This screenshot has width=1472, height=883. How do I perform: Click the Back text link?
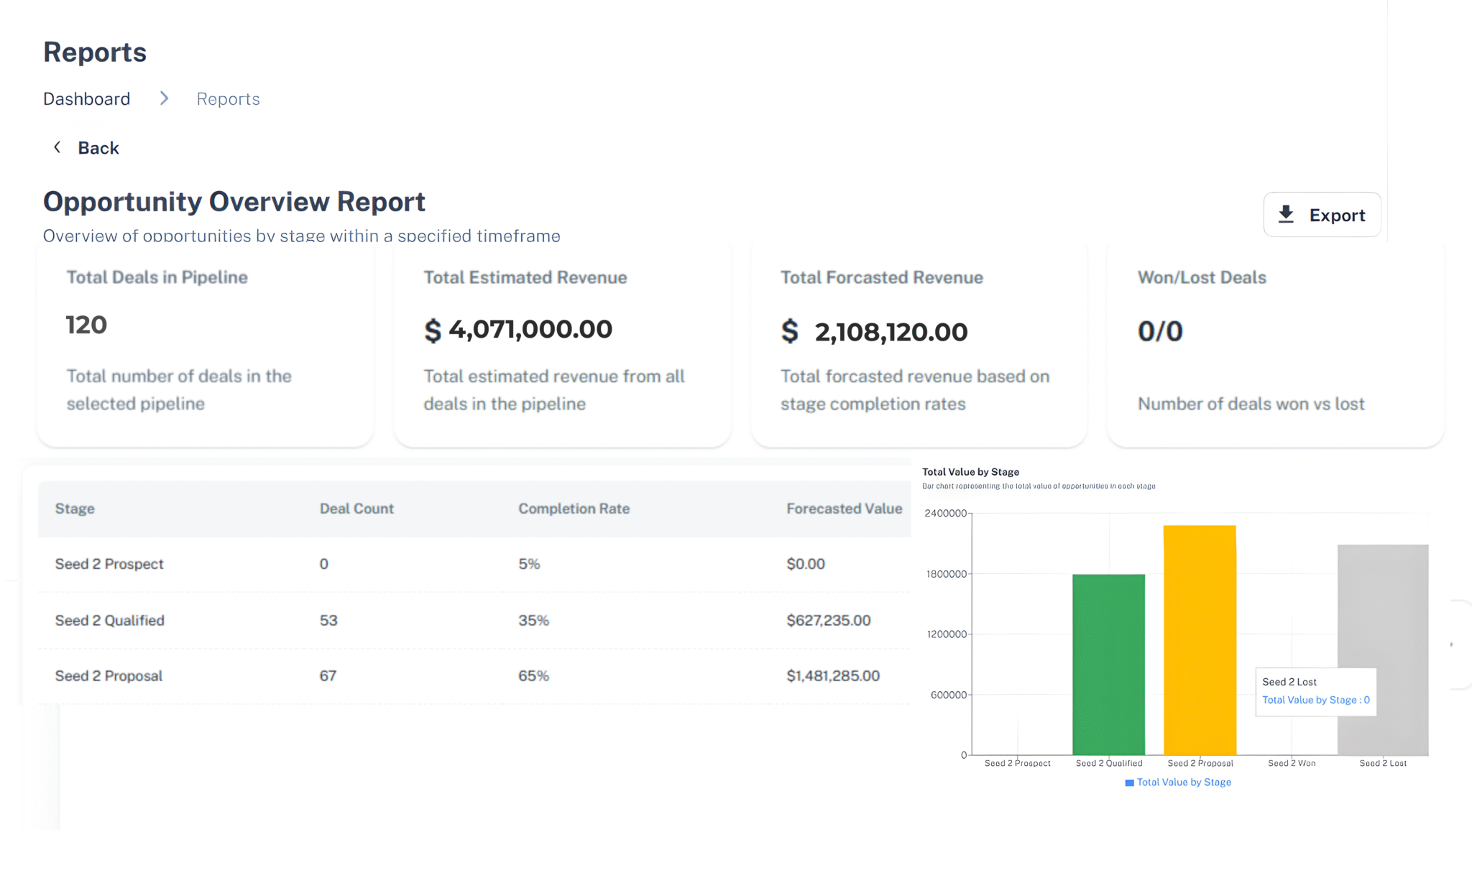click(98, 148)
